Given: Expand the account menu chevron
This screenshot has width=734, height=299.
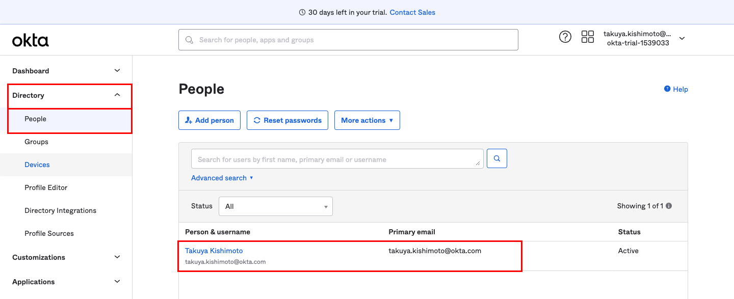Looking at the screenshot, I should click(682, 38).
